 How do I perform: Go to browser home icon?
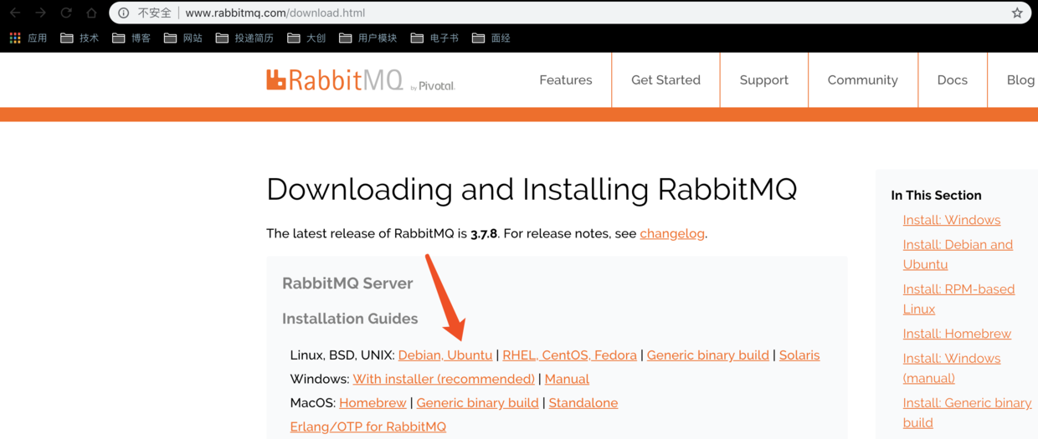click(x=91, y=13)
